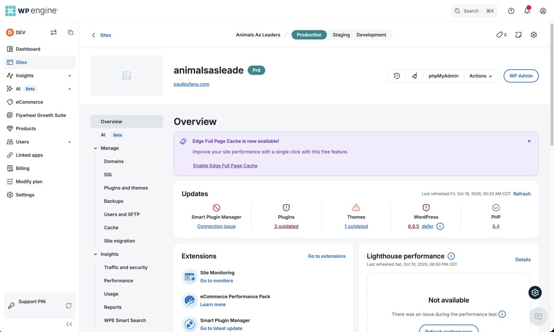Click the site notes icon in header

tap(518, 35)
